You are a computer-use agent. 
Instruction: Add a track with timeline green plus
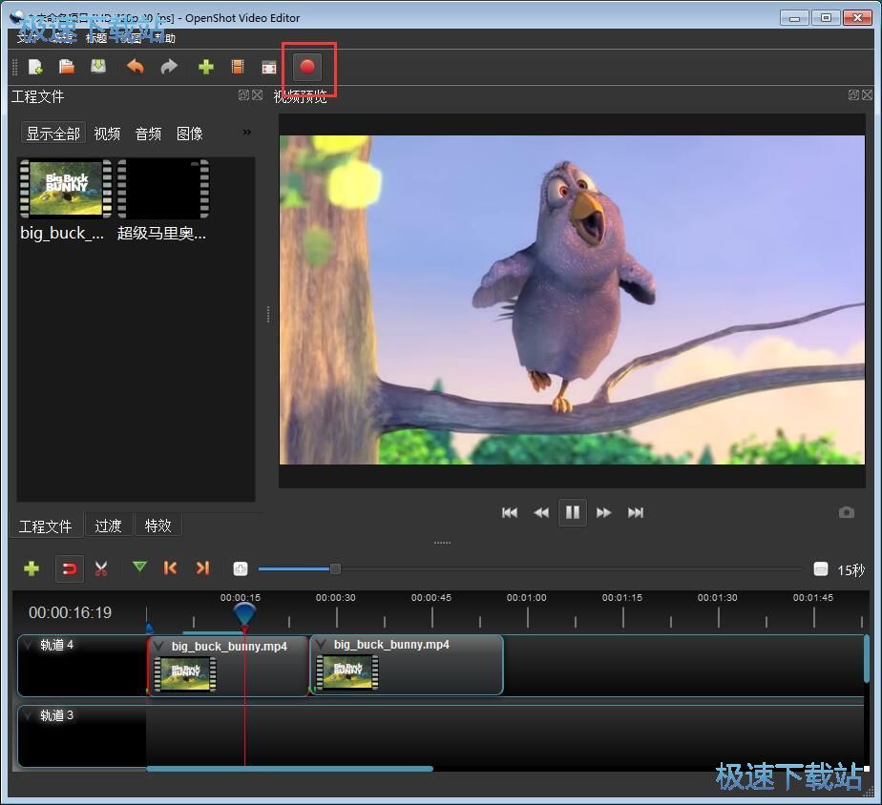point(31,568)
